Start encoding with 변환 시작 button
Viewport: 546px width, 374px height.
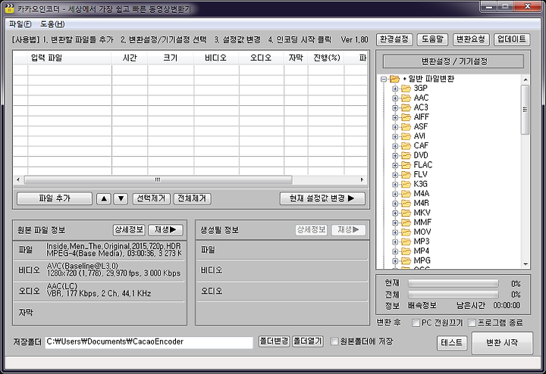click(x=502, y=343)
